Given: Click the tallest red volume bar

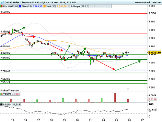Looking at the screenshot, I should 115,98.
